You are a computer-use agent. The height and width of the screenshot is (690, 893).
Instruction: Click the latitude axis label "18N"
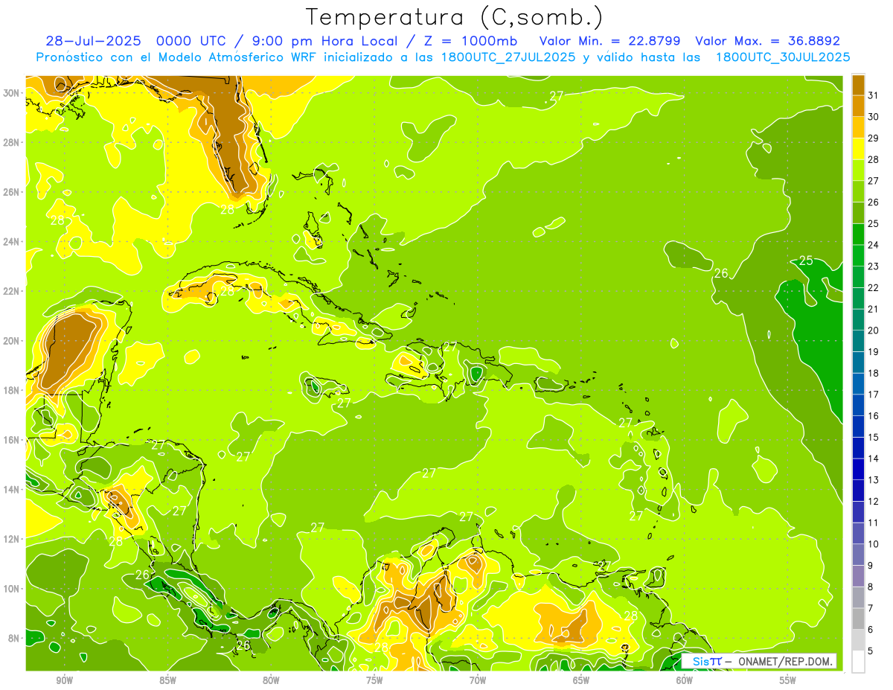pyautogui.click(x=12, y=390)
